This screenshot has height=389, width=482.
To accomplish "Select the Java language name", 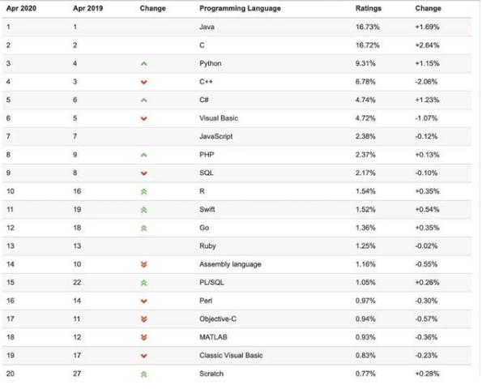I will coord(207,27).
